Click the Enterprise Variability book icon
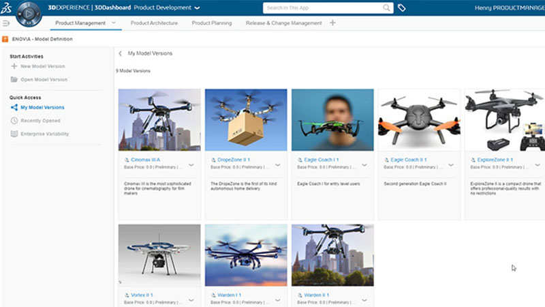Image resolution: width=545 pixels, height=307 pixels. [14, 134]
